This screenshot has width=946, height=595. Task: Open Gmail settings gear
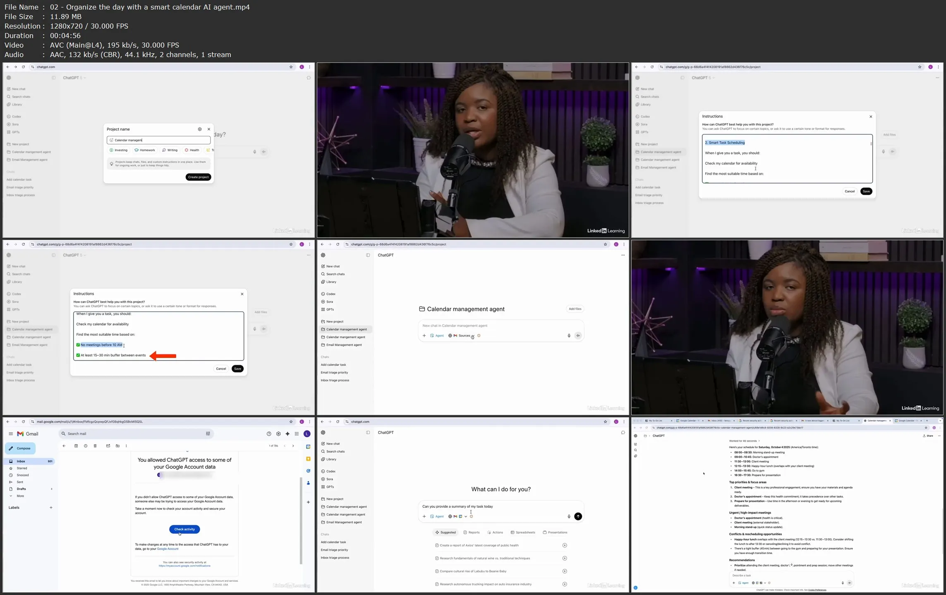(278, 434)
